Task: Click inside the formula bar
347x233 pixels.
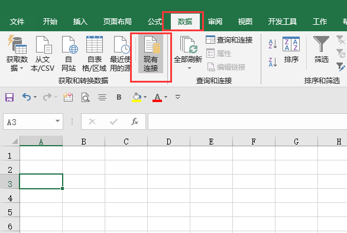Action: (x=248, y=122)
